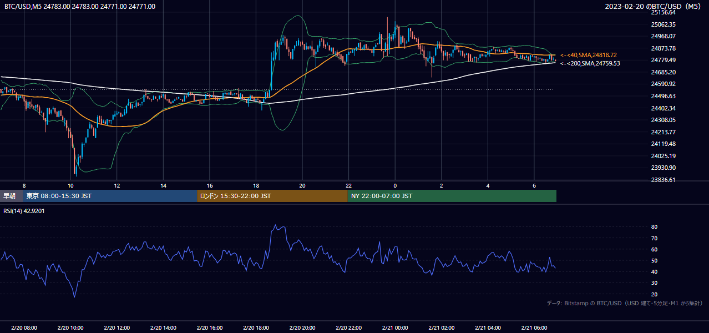Click the 2/21 06:00 date axis label
Screen dimensions: 709x333
534,327
